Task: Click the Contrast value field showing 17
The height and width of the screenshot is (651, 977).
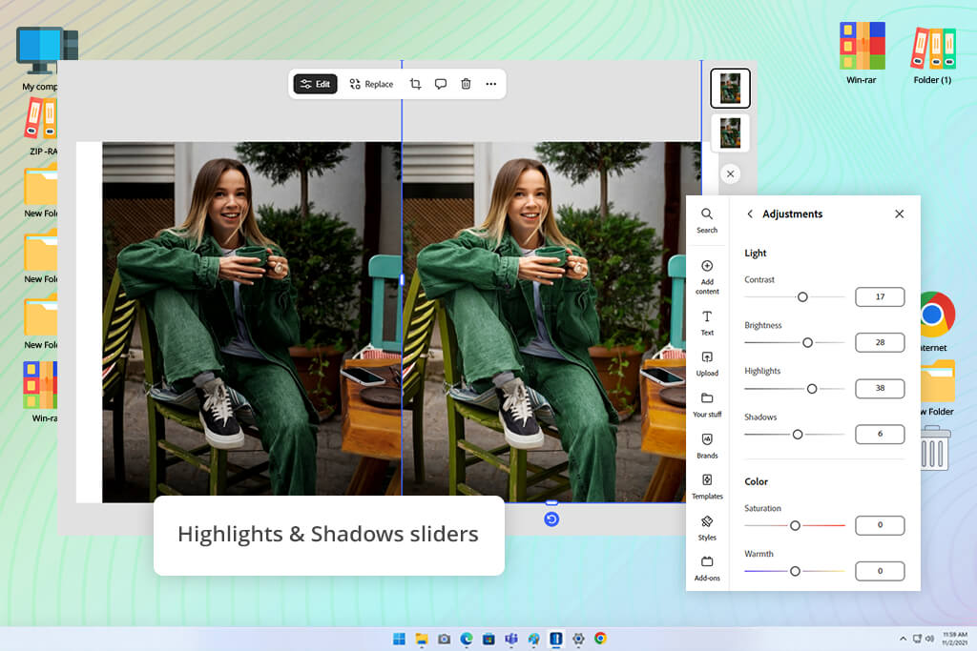Action: [880, 296]
